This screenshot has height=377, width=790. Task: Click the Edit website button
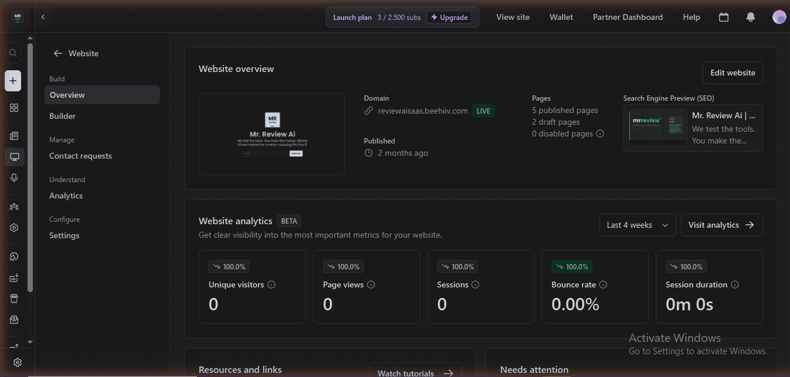click(733, 73)
